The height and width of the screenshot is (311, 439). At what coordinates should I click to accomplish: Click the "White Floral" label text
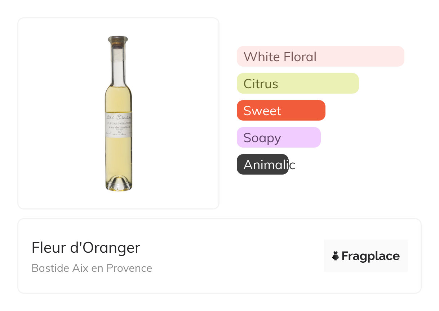280,57
